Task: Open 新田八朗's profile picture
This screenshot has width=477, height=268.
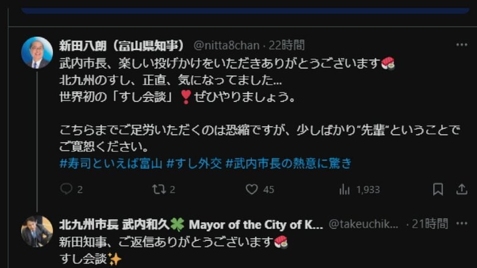Action: 37,53
